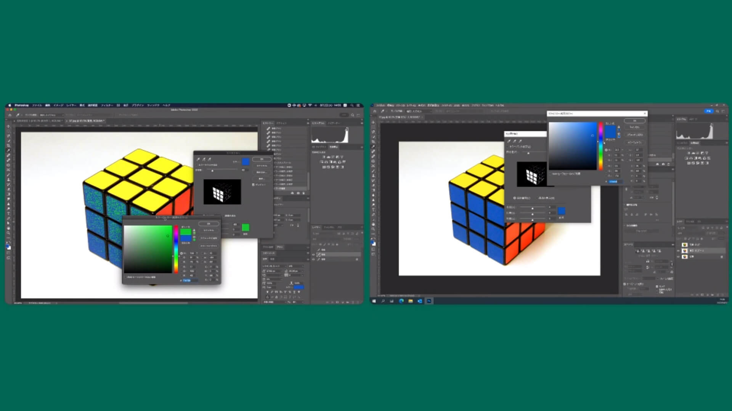Toggle Only Web Colors in the left green color picker

pyautogui.click(x=126, y=277)
